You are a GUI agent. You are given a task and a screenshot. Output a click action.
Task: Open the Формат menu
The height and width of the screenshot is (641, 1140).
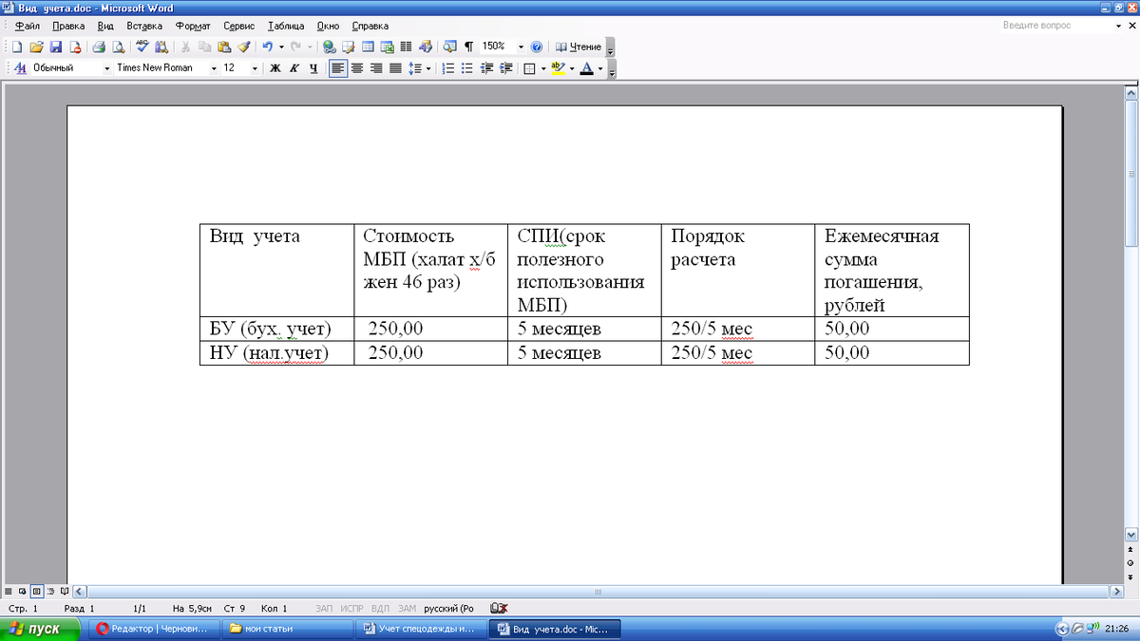[x=193, y=26]
